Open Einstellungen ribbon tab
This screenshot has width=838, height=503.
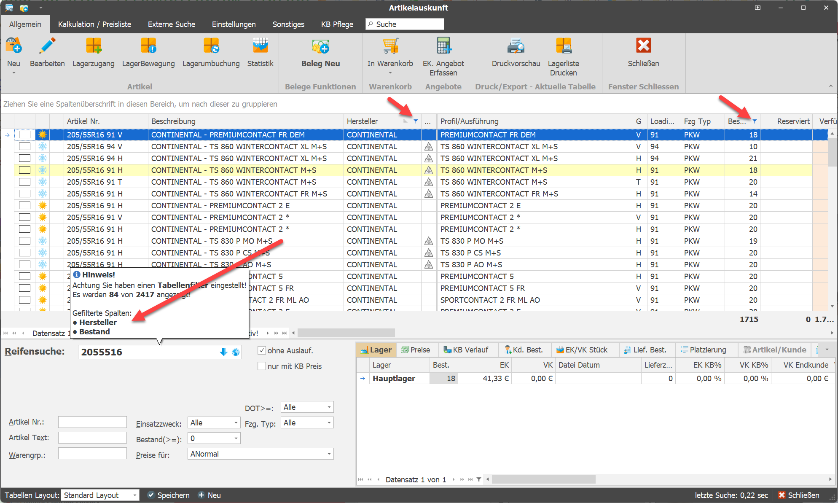(x=234, y=24)
